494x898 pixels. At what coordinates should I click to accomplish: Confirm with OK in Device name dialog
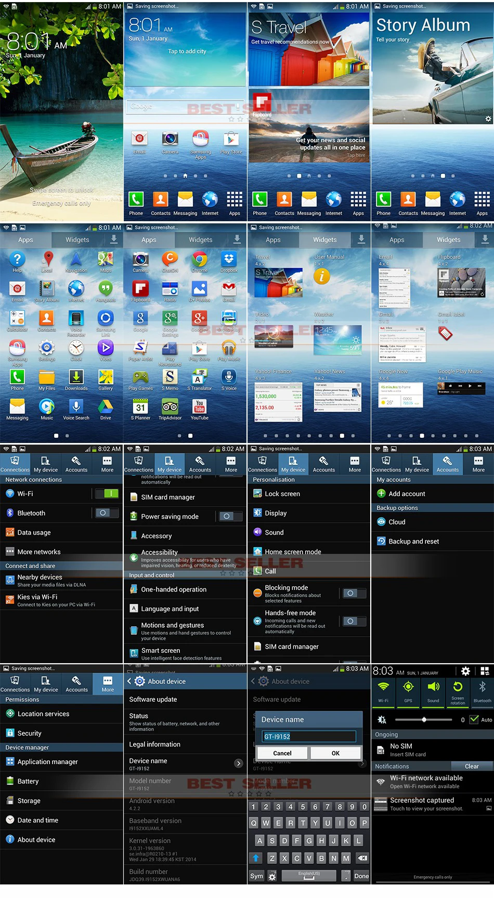click(x=335, y=753)
